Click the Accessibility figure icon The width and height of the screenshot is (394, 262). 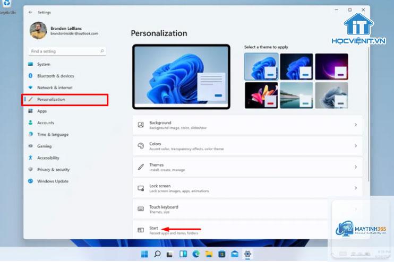coord(30,158)
